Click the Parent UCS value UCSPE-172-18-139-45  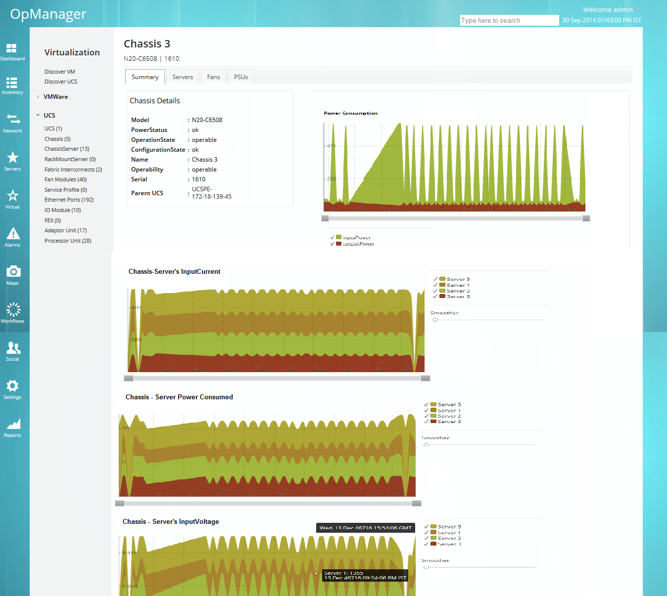point(212,193)
